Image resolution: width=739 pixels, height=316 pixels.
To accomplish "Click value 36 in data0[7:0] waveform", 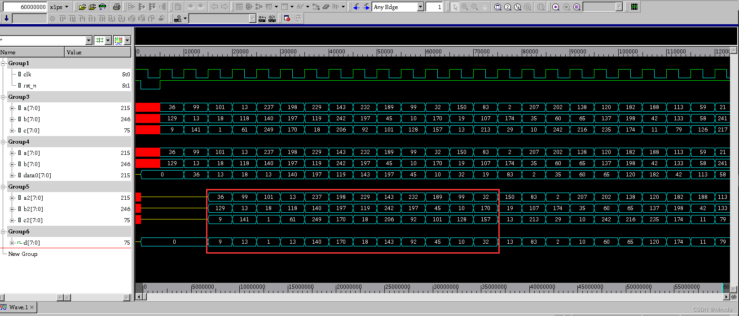I will click(196, 175).
